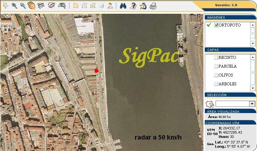Click the printer icon to print map
Viewport: 257px width, 151px height.
tap(153, 6)
